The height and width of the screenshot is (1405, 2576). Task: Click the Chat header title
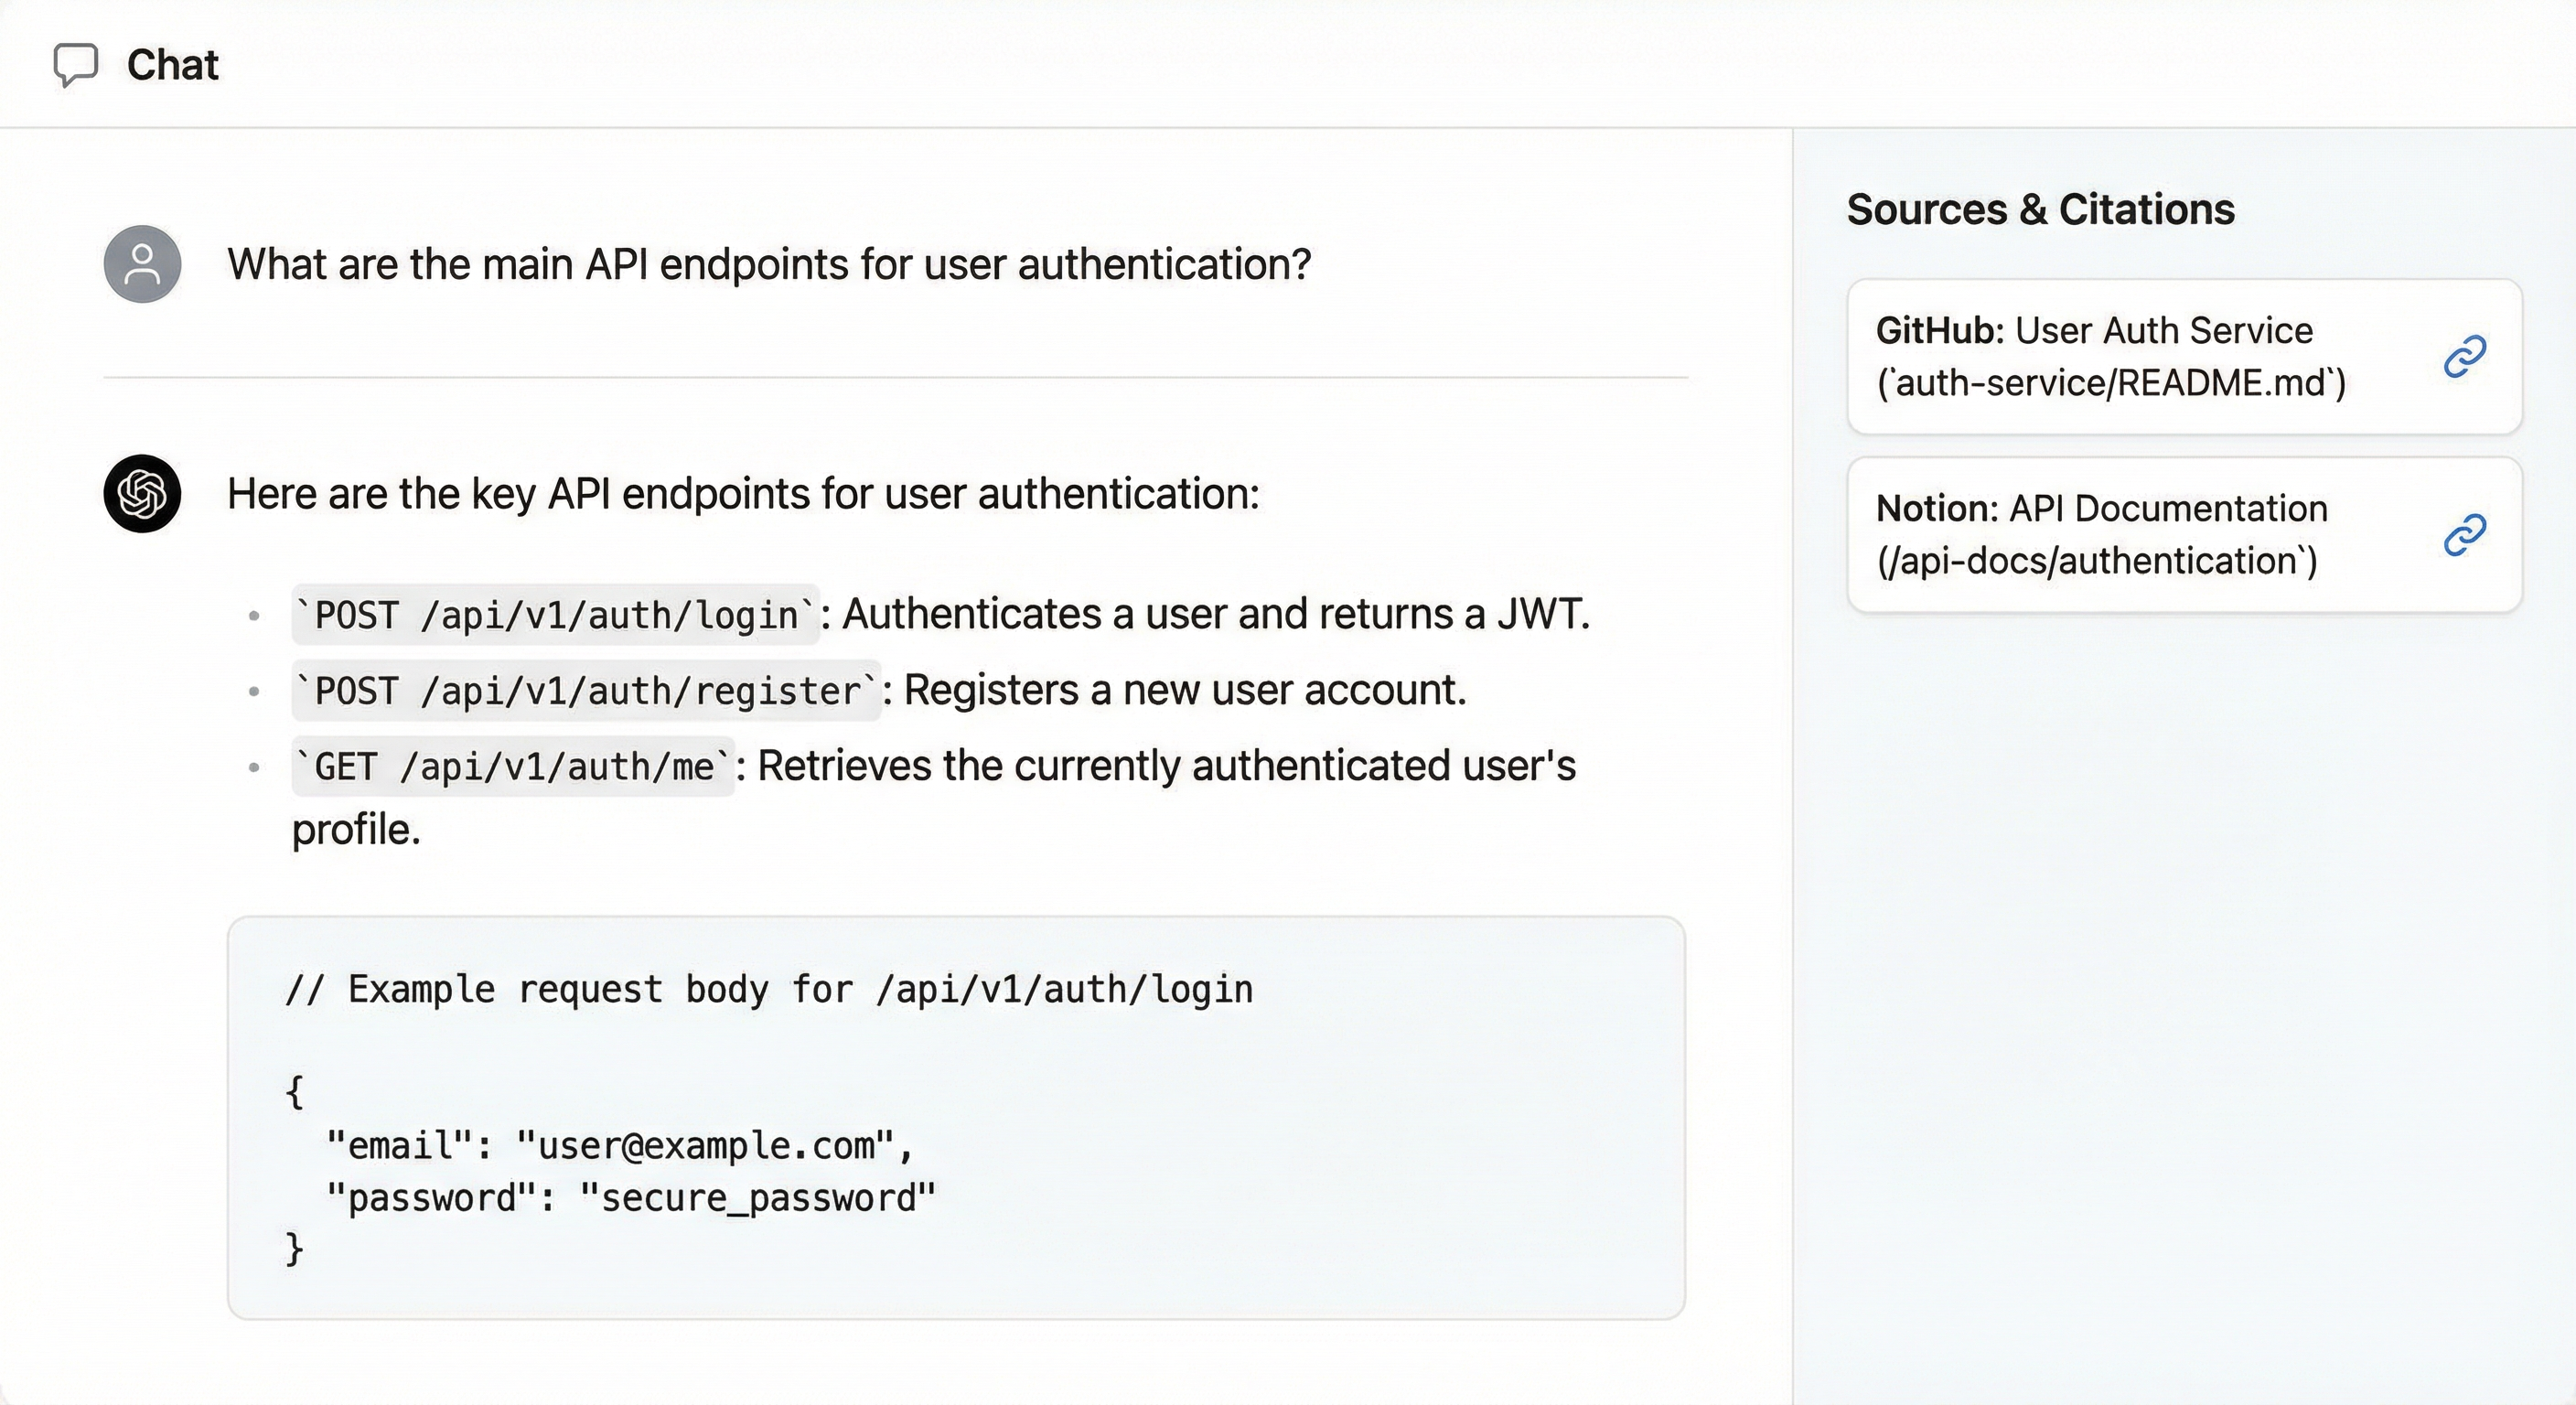pos(172,65)
